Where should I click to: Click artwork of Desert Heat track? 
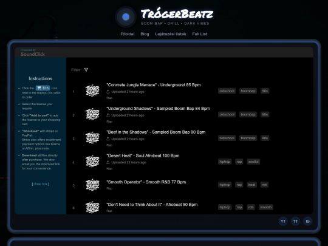[x=92, y=162]
